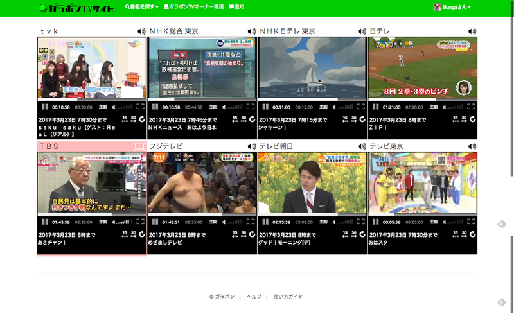The width and height of the screenshot is (514, 314).
Task: Skip forward 30 seconds on フジテレビ player
Action: [x=243, y=234]
